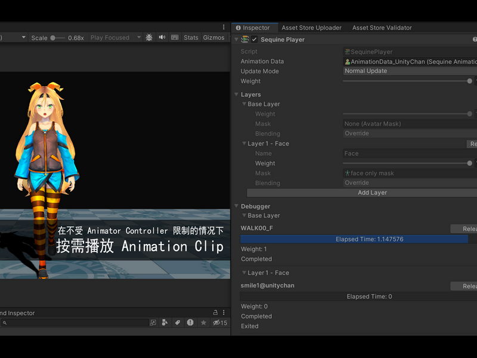Toggle the Sequine Player enabled checkbox
The height and width of the screenshot is (358, 477).
255,39
